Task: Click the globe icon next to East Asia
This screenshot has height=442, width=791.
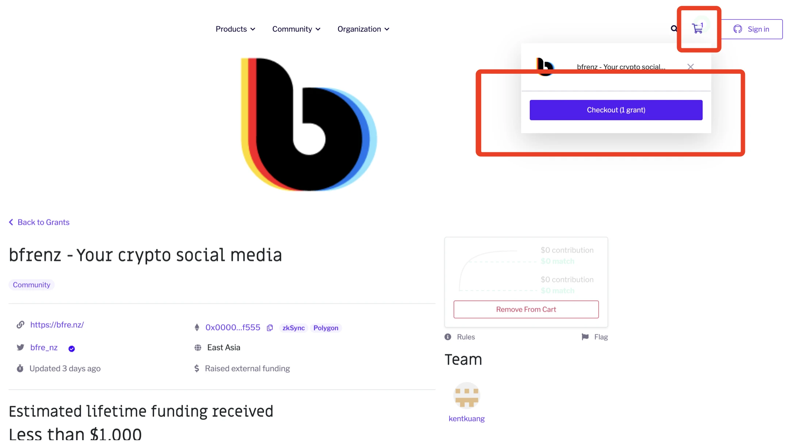Action: click(198, 347)
